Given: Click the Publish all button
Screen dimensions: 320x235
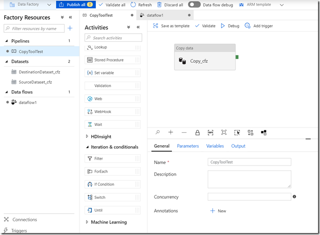Looking at the screenshot, I should tap(76, 4).
